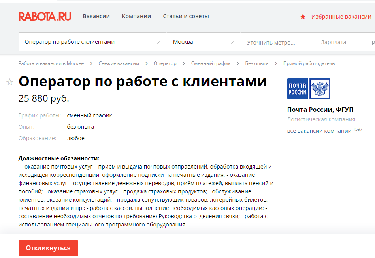375x258 pixels.
Task: Go to Работа и вакансии в Москве breadcrumb
Action: (51, 63)
